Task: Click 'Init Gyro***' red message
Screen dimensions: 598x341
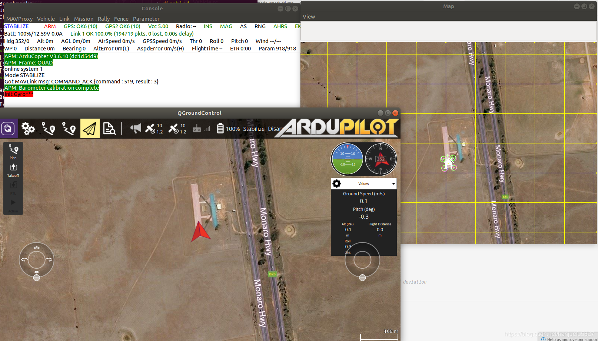Action: coord(19,94)
